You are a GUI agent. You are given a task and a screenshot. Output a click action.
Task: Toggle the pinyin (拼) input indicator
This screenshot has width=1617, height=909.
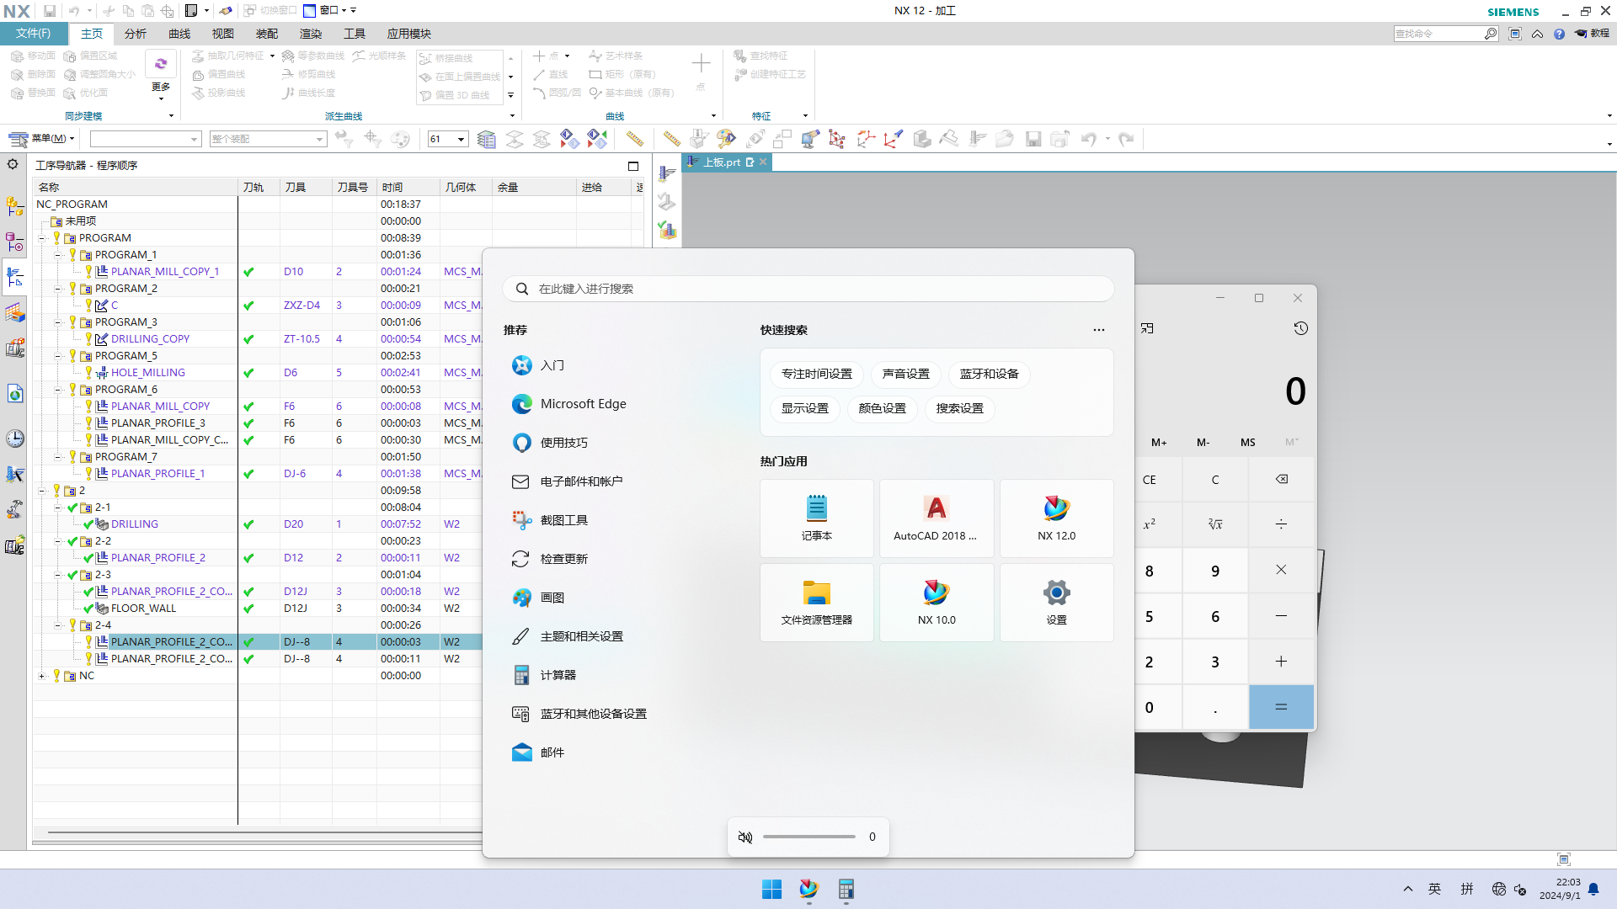(1467, 889)
